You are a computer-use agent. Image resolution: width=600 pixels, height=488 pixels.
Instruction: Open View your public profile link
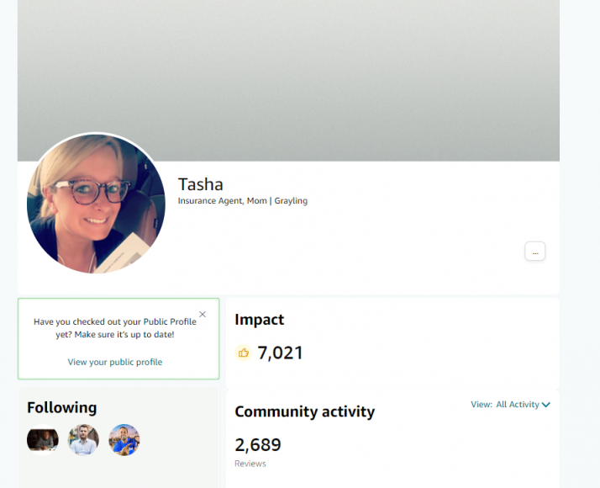[x=115, y=362]
